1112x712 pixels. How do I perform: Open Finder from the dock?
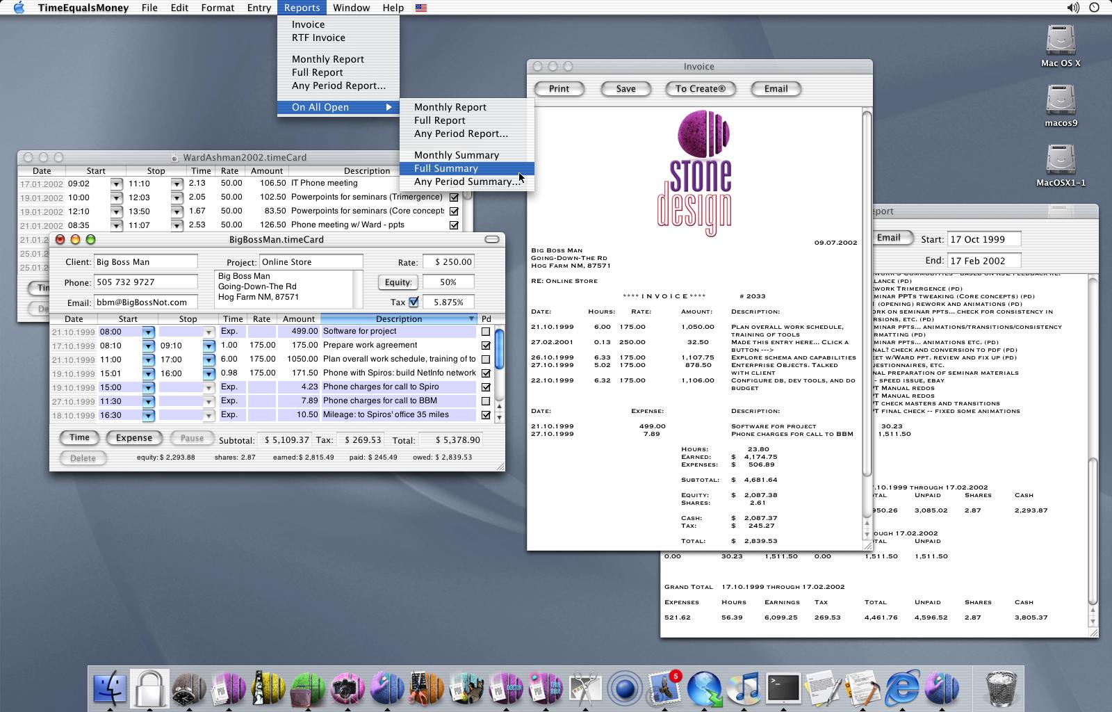coord(110,688)
